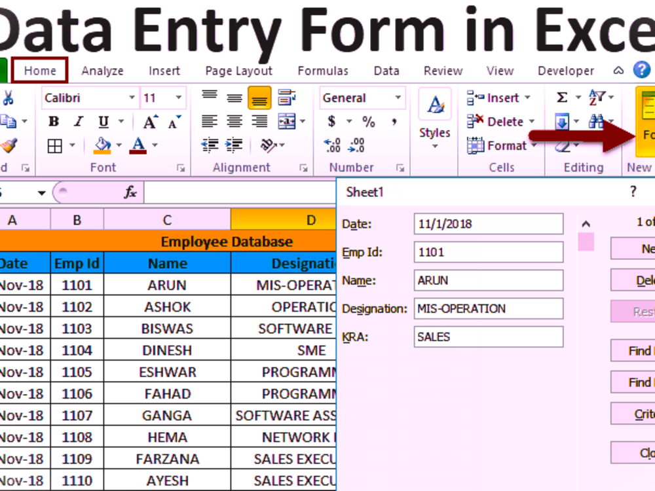
Task: Open the Formulas ribbon tab
Action: [323, 71]
